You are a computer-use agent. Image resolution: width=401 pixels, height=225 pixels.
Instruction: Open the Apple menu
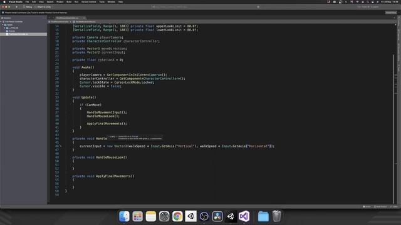[4, 2]
